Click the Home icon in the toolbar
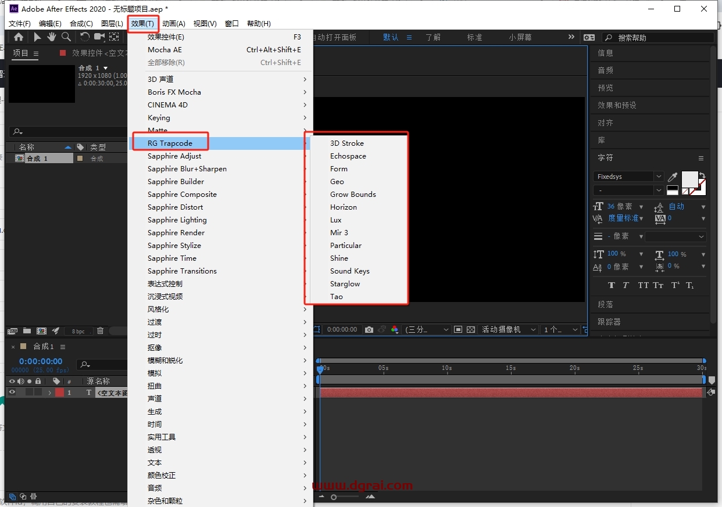 pos(19,37)
